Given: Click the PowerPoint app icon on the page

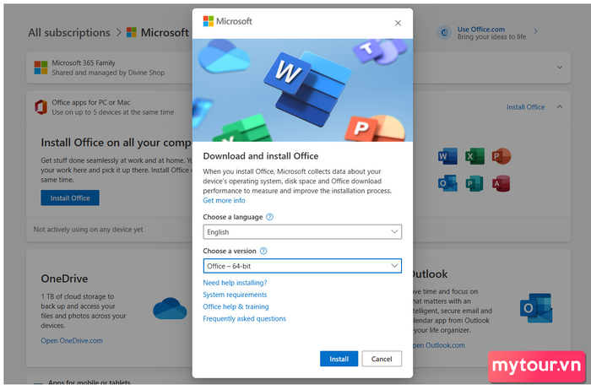Looking at the screenshot, I should click(x=501, y=156).
